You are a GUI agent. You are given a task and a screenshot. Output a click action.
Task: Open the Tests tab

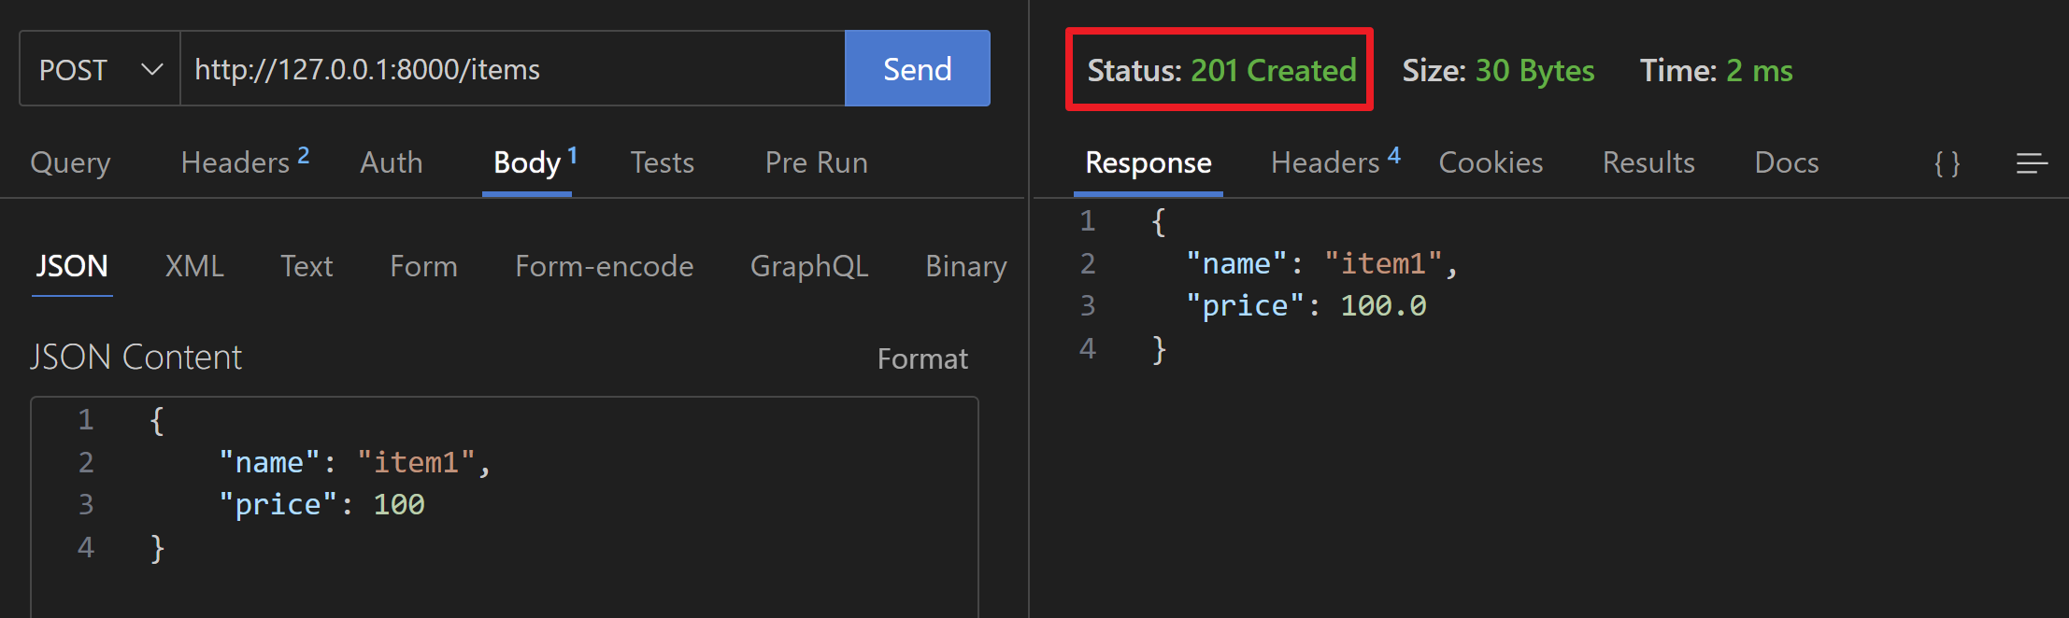[662, 162]
